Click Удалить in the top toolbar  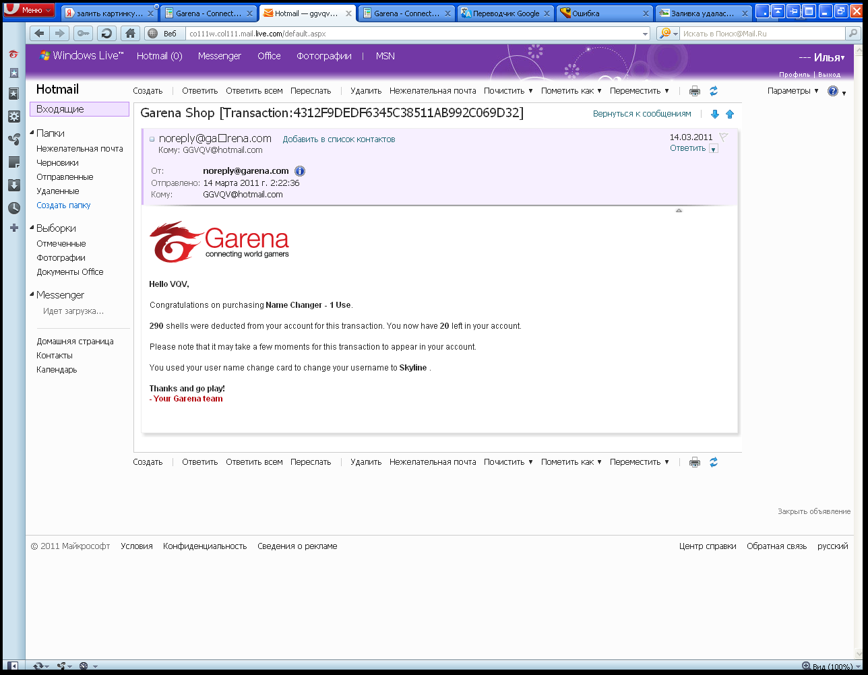[366, 91]
